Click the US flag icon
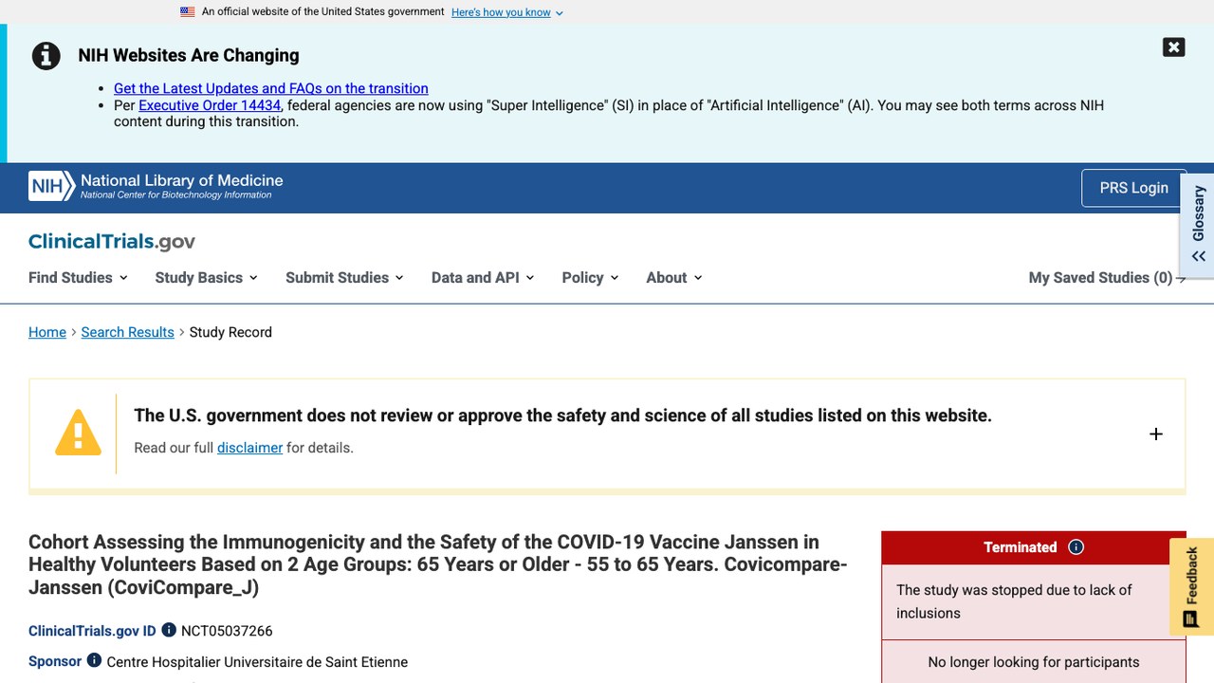Image resolution: width=1214 pixels, height=683 pixels. coord(188,12)
